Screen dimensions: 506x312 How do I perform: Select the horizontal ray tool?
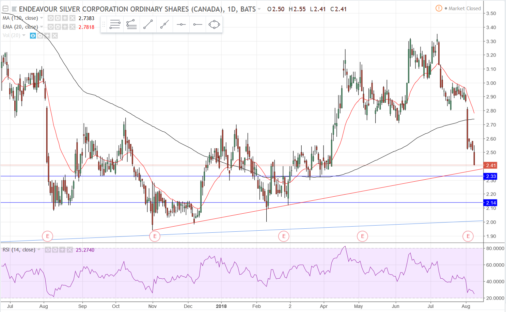click(x=197, y=24)
